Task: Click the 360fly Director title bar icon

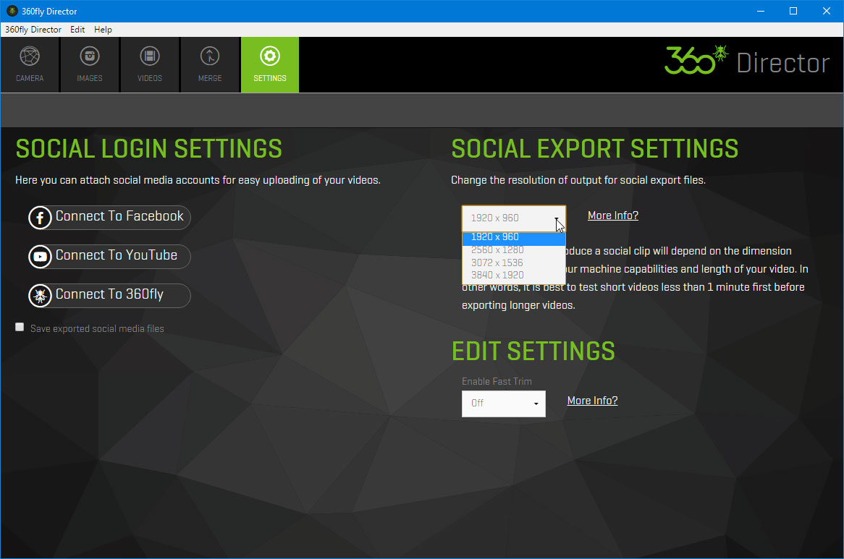Action: 12,11
